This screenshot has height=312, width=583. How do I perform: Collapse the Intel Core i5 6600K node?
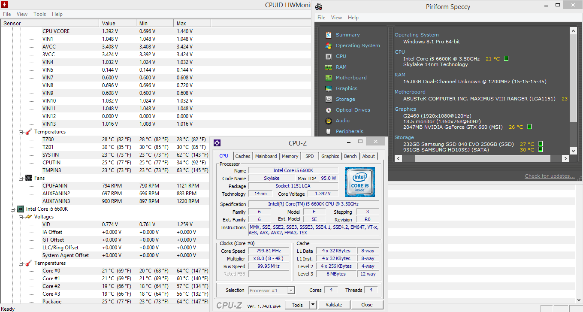pos(12,209)
